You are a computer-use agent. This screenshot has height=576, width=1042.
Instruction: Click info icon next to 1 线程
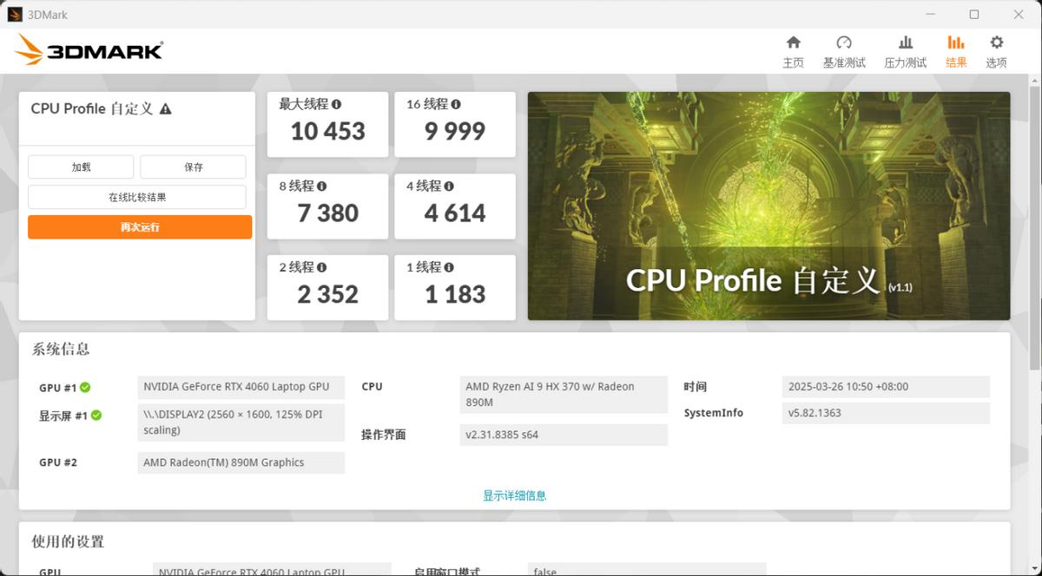449,267
